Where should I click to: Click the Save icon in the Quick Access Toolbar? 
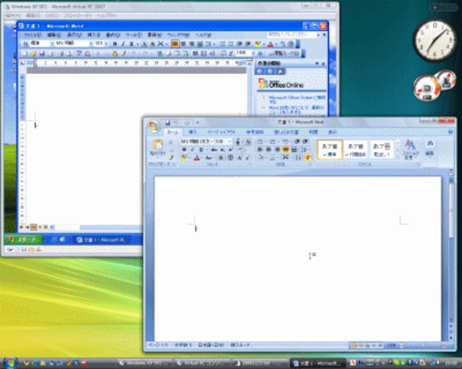167,122
